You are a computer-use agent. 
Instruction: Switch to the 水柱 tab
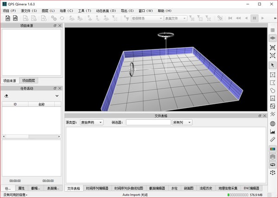pos(174,188)
